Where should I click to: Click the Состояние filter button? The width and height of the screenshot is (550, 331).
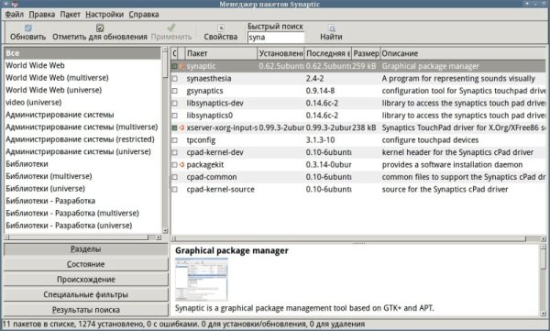pyautogui.click(x=86, y=264)
